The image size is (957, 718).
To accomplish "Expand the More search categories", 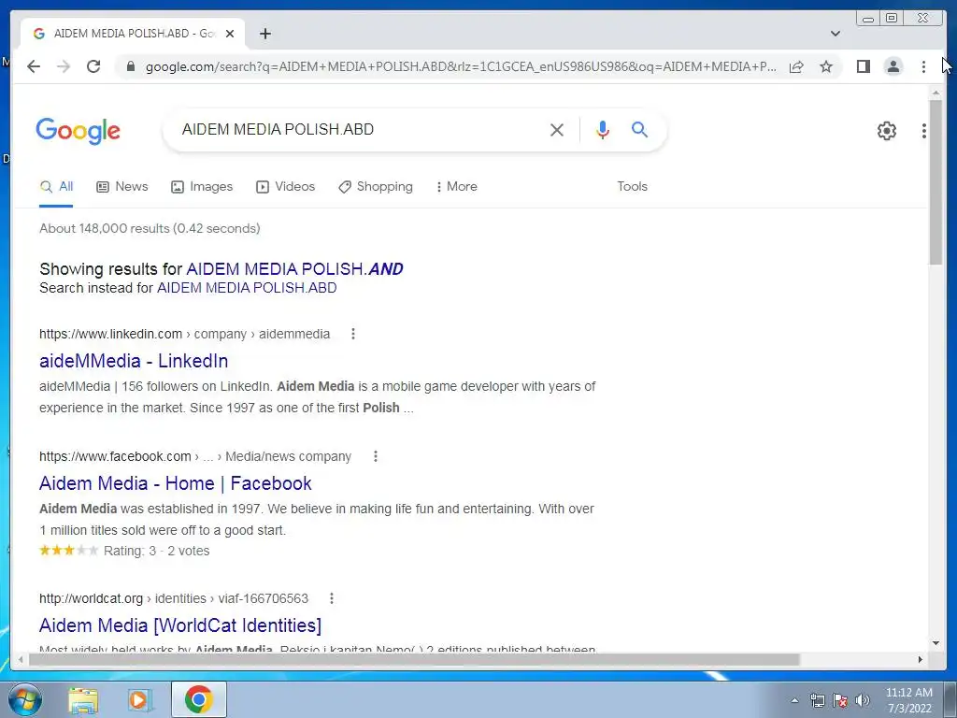I will tap(456, 187).
